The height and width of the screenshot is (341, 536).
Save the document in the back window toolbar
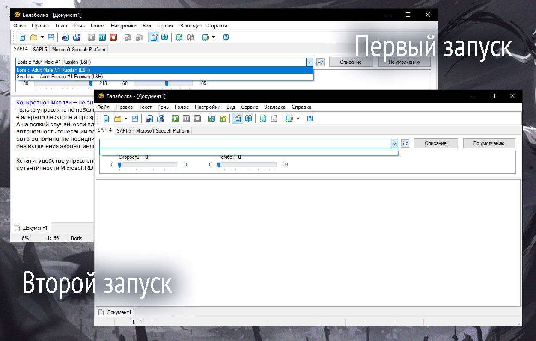[x=51, y=37]
